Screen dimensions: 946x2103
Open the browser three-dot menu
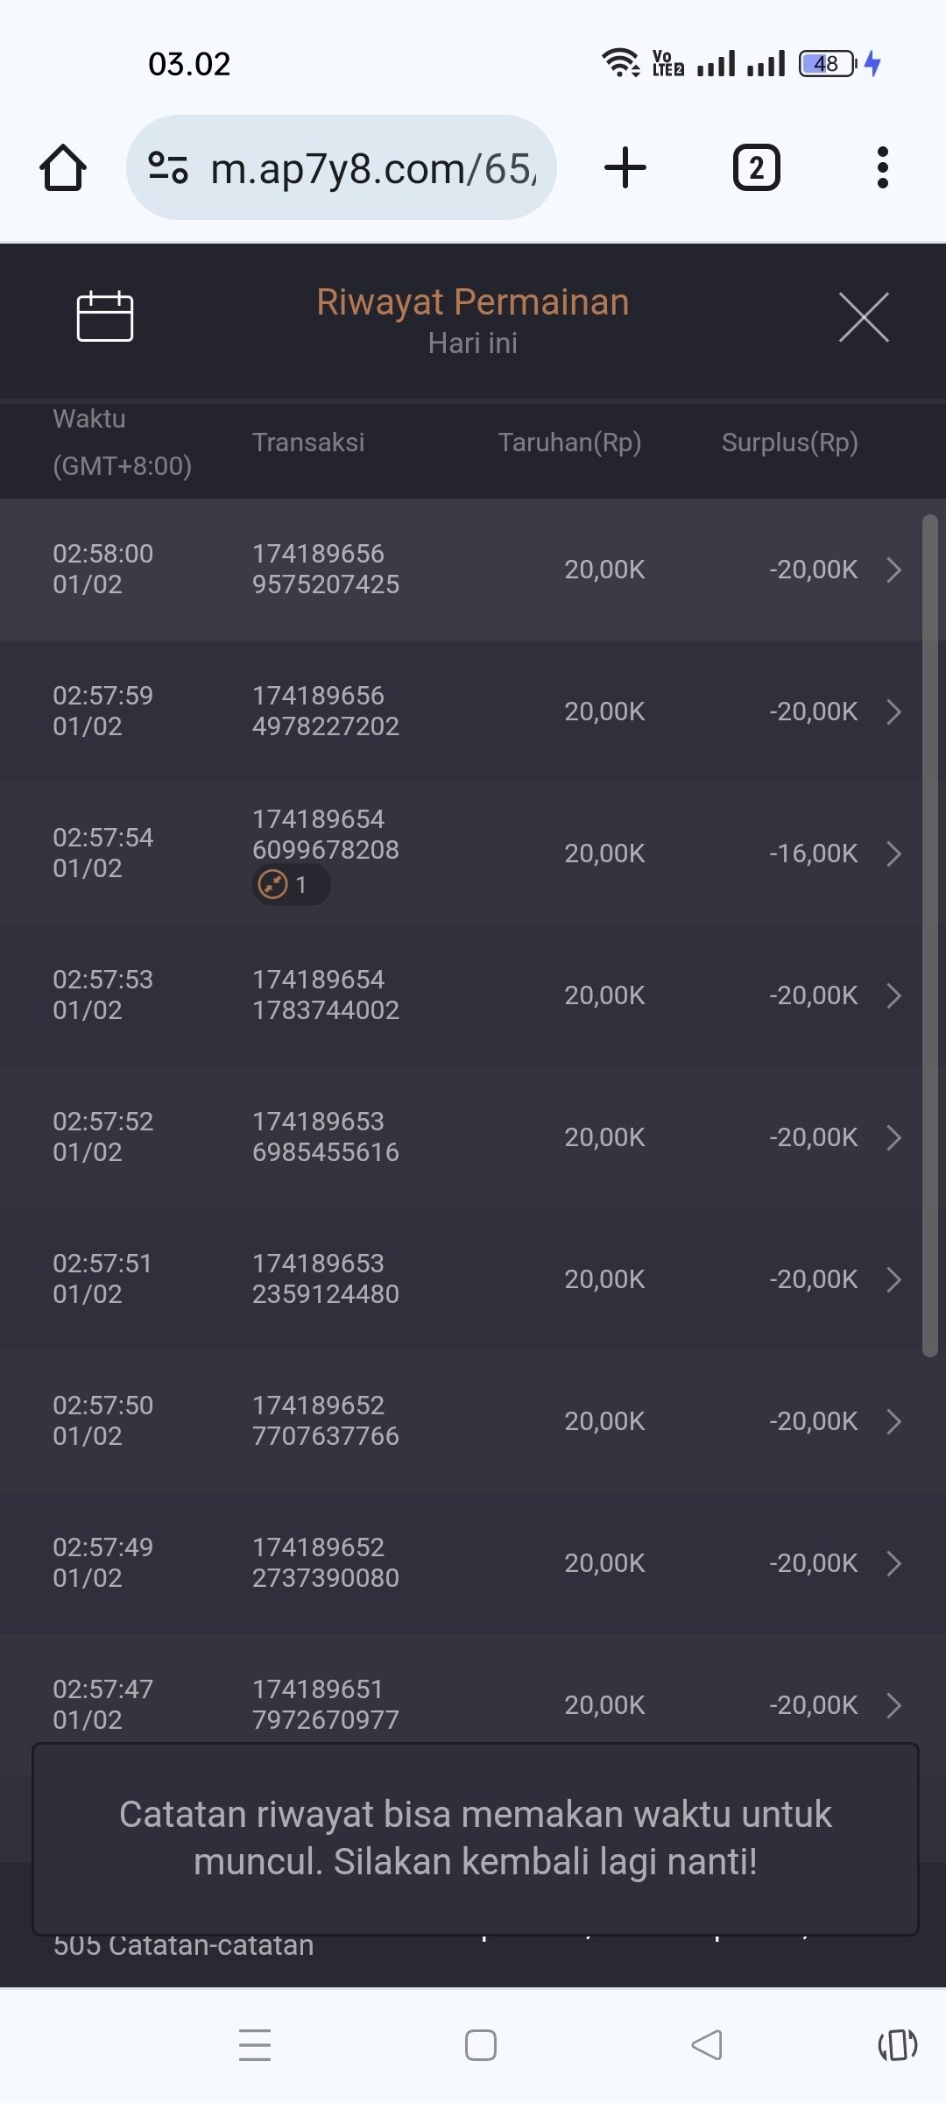point(882,167)
